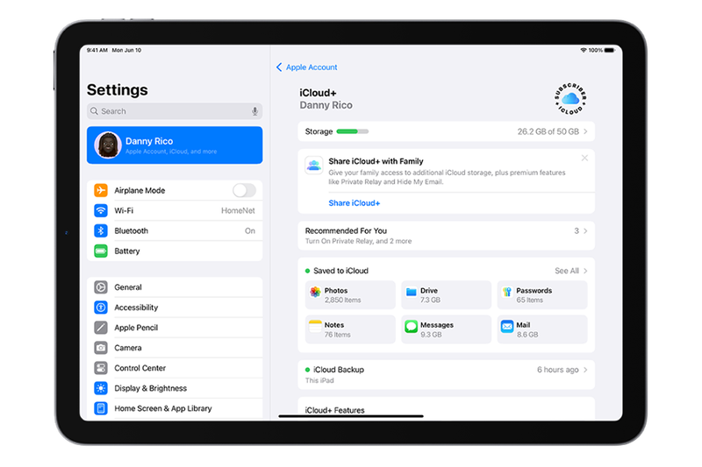Expand Storage details chevron

pos(585,131)
